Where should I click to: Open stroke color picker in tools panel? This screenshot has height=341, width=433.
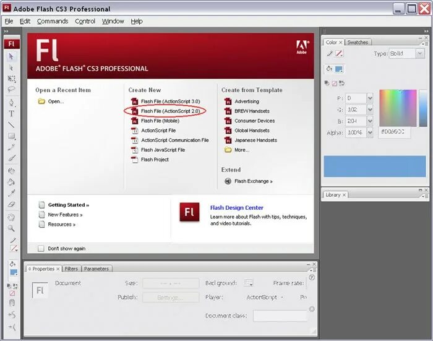(13, 248)
